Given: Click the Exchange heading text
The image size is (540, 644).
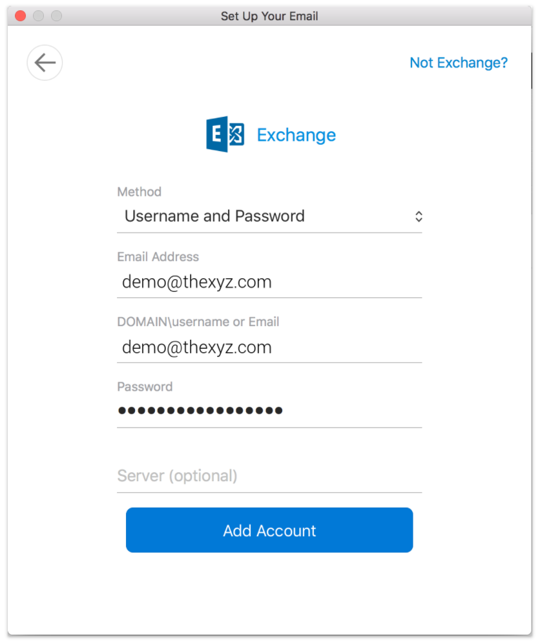Looking at the screenshot, I should coord(296,136).
